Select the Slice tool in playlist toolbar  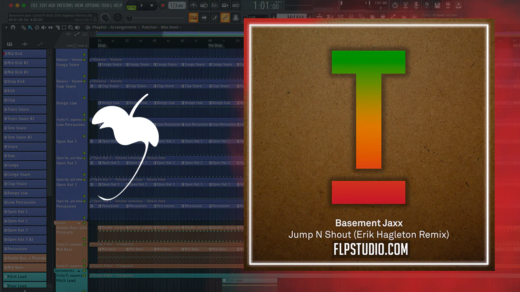click(57, 28)
